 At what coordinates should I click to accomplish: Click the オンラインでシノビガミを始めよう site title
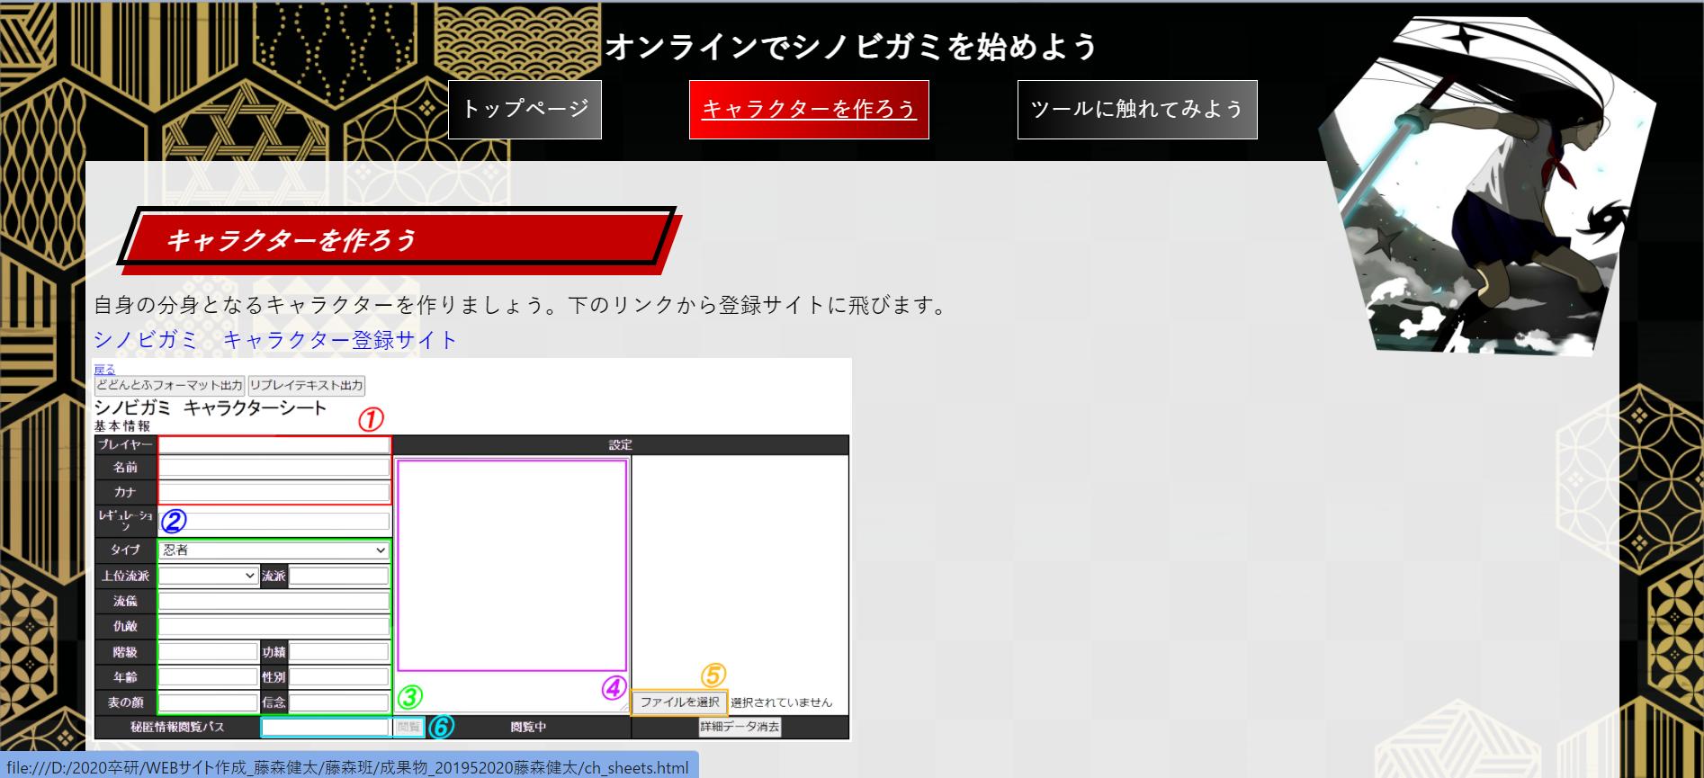click(x=851, y=46)
